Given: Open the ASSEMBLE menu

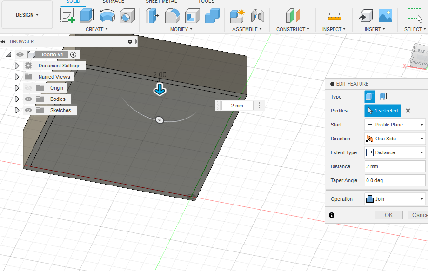Looking at the screenshot, I should 247,29.
